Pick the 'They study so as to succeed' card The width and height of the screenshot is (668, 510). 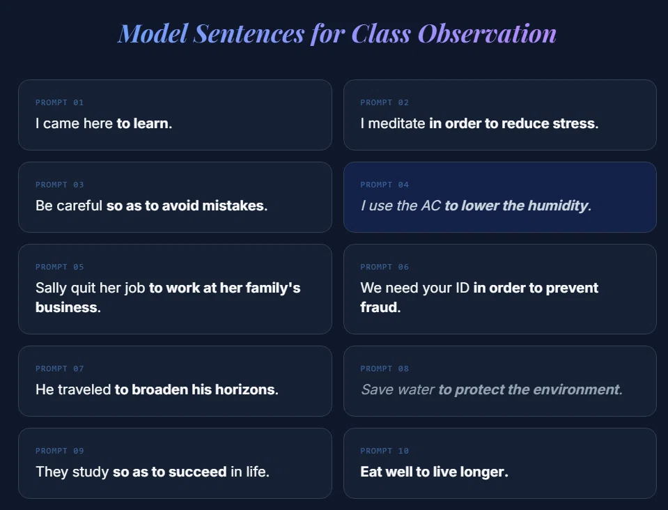tap(175, 463)
